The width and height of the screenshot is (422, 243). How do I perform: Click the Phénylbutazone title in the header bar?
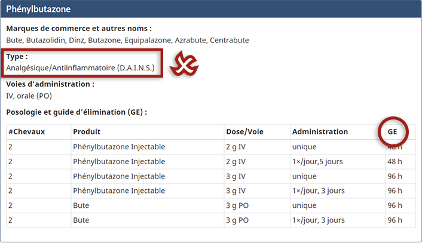tap(38, 9)
